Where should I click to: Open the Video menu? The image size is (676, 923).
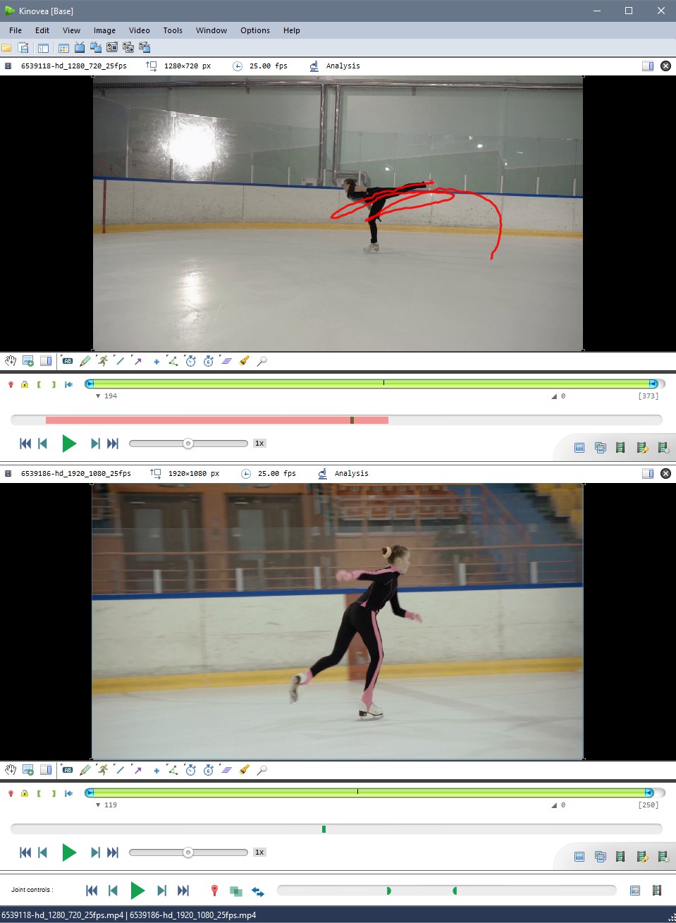pyautogui.click(x=139, y=30)
